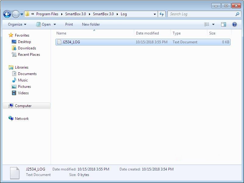The width and height of the screenshot is (244, 183).
Task: Print the selected file
Action: 69,24
